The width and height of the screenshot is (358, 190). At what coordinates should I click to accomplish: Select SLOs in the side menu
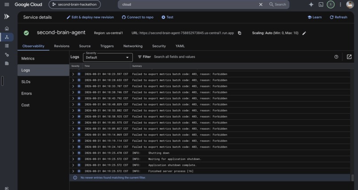pyautogui.click(x=44, y=81)
